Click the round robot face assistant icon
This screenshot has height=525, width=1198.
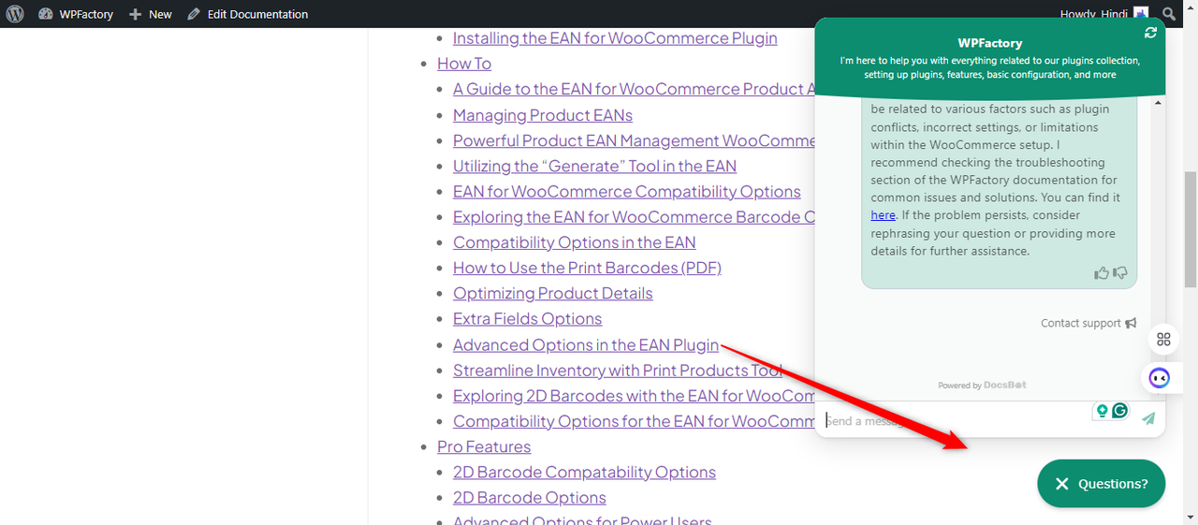pyautogui.click(x=1160, y=378)
